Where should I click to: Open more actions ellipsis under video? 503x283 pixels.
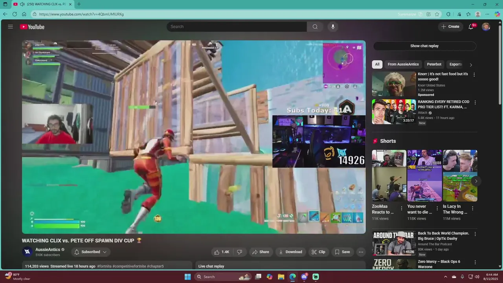pos(361,252)
